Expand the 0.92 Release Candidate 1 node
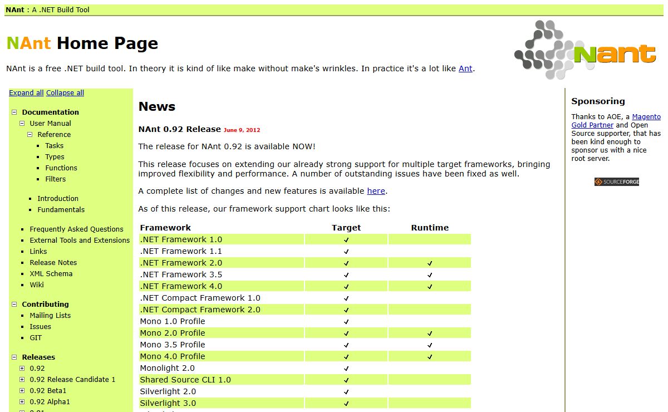Viewport: 668px width, 412px height. click(22, 379)
